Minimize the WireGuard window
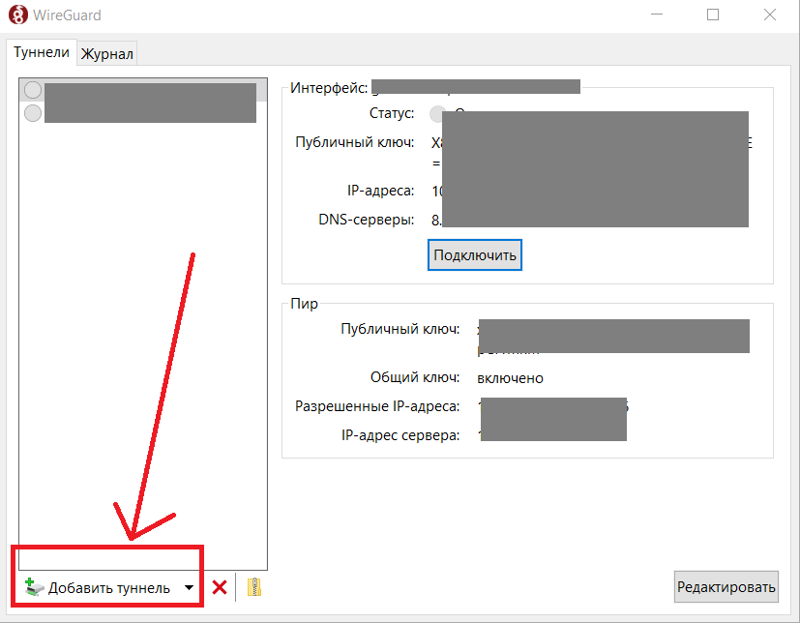Viewport: 800px width, 623px height. pos(658,15)
